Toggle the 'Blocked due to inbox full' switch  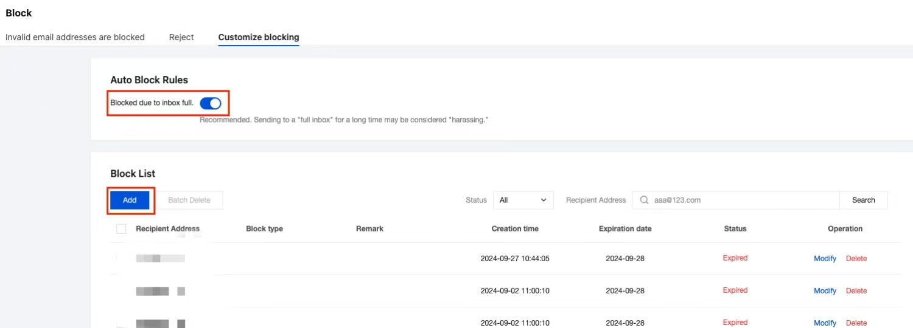211,103
